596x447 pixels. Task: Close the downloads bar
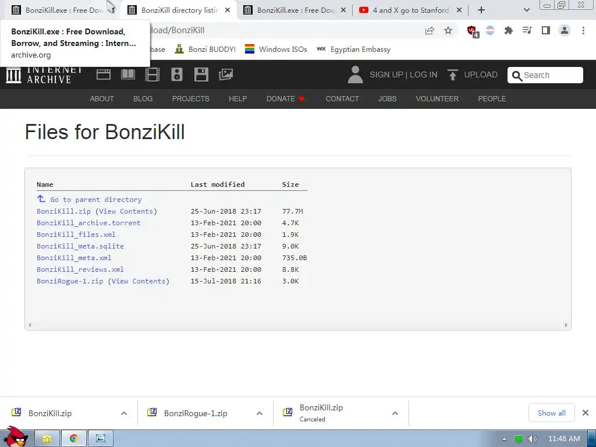586,413
